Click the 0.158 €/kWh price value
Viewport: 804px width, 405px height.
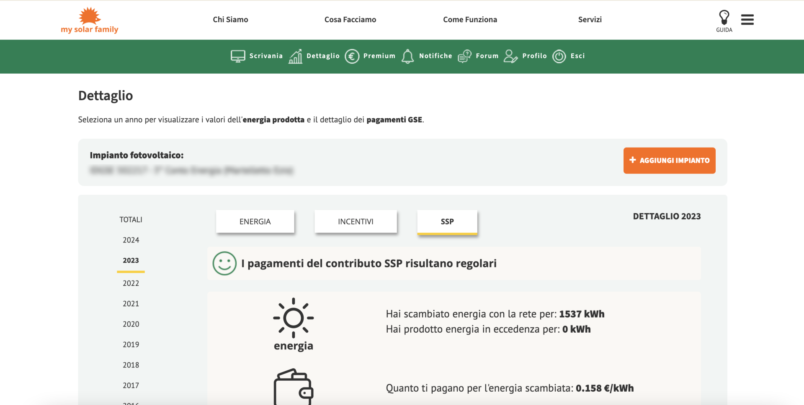605,388
